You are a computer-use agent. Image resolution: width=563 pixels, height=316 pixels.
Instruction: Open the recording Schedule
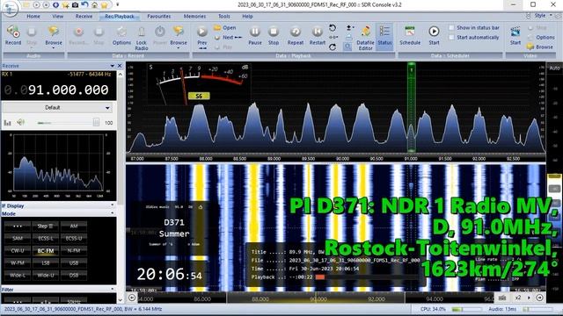pos(410,35)
